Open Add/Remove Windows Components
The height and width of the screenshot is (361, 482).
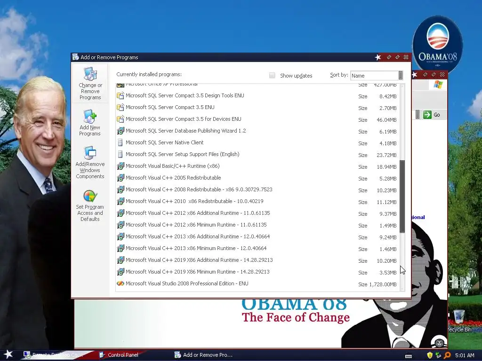pos(90,163)
